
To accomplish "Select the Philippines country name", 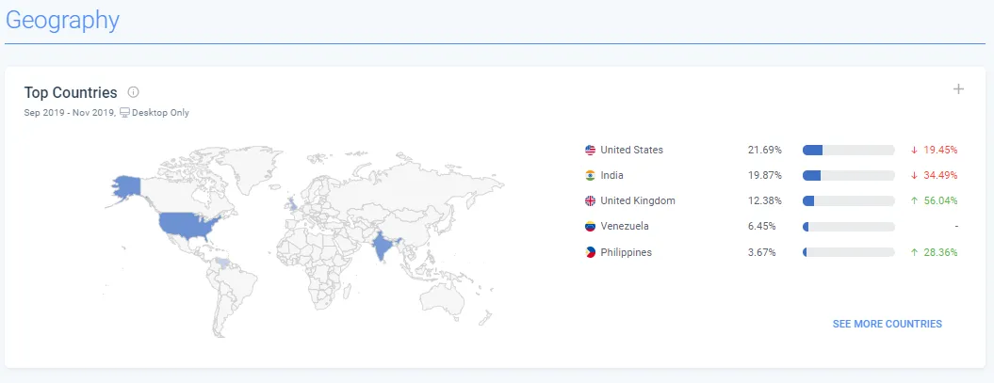I will (626, 252).
